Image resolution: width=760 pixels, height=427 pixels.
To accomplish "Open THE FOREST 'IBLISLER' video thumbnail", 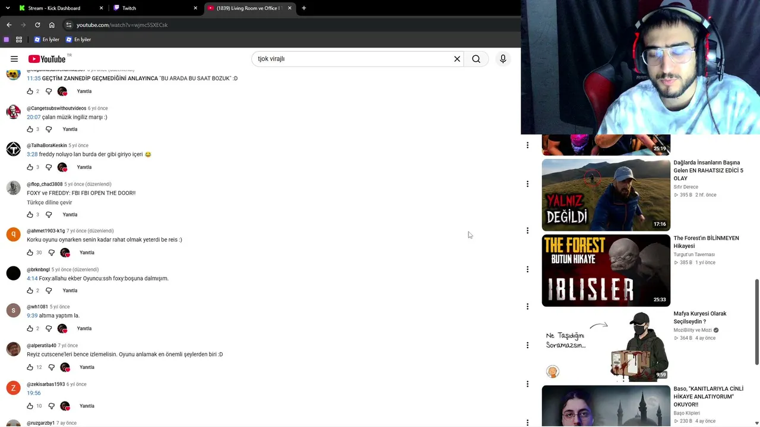I will pos(606,270).
